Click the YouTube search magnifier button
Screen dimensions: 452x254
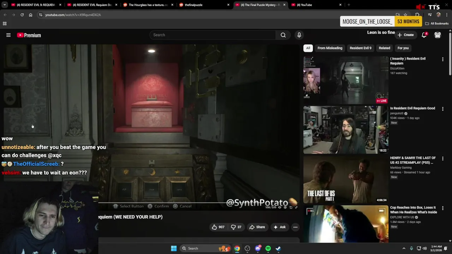click(x=283, y=35)
